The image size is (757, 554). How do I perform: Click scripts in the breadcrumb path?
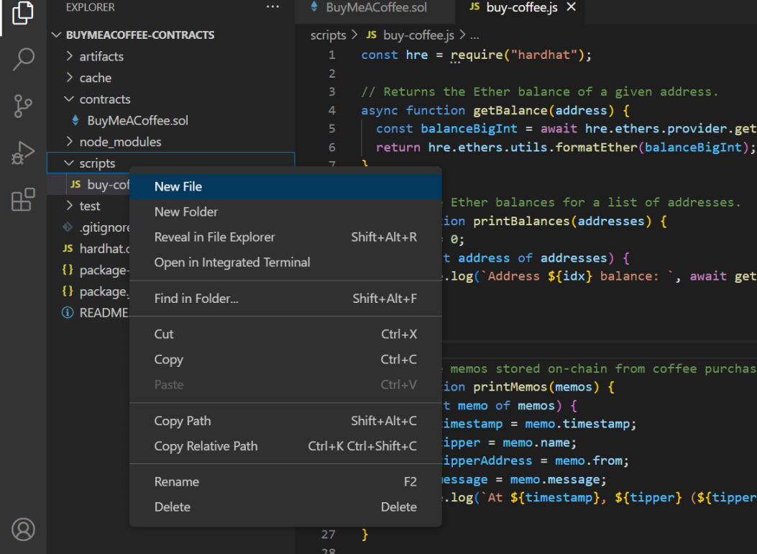[328, 35]
